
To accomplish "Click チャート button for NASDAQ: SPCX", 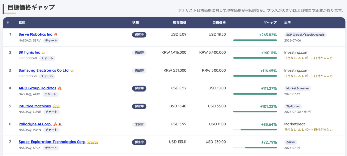I will 51,148.
